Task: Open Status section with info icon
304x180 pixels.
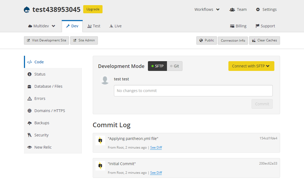Action: coord(40,74)
